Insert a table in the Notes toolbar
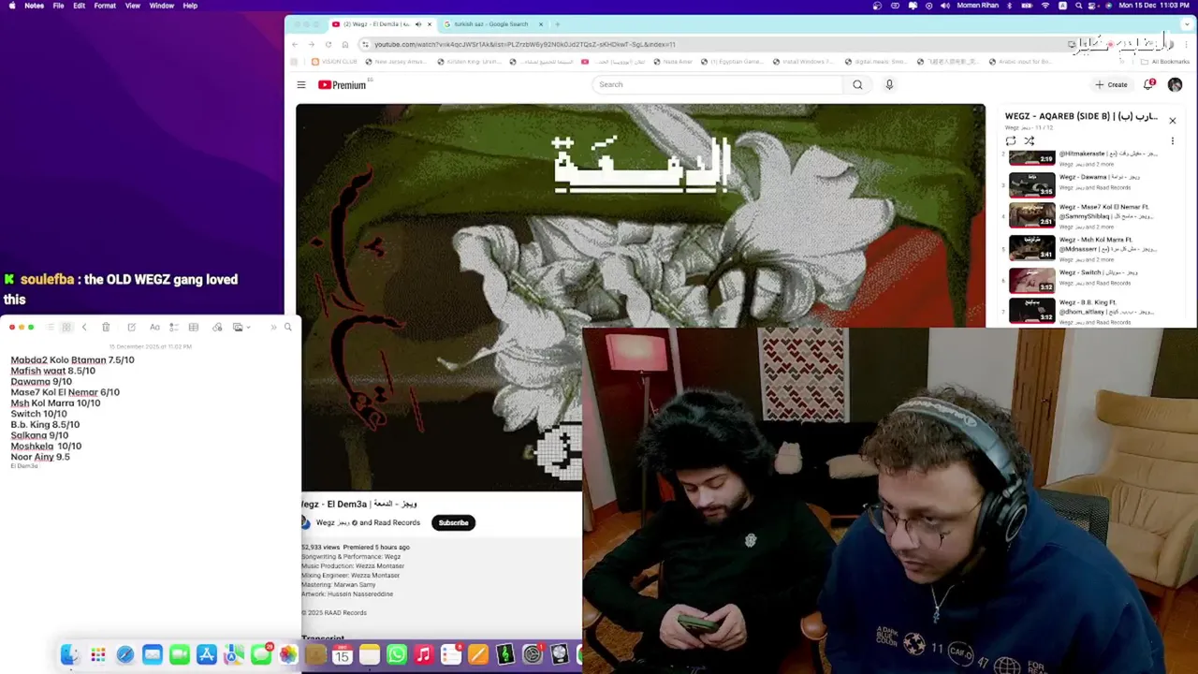1198x674 pixels. [x=193, y=328]
